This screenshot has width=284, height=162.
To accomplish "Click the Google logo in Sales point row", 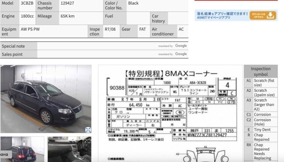I will tap(181, 54).
